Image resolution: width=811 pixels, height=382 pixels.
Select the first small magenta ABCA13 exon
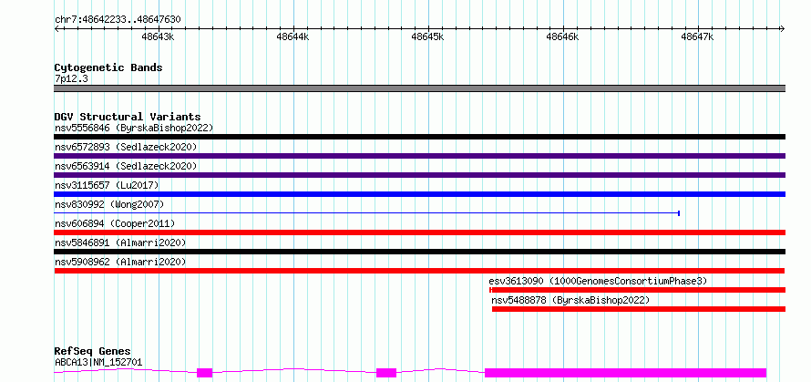(x=205, y=373)
